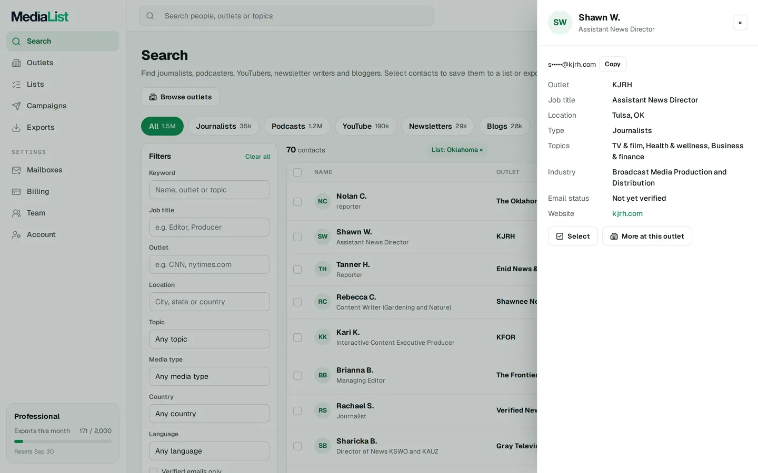Check the box for Sharicka B.

pos(297,446)
